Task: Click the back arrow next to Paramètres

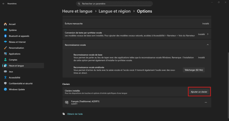Action: coord(3,4)
